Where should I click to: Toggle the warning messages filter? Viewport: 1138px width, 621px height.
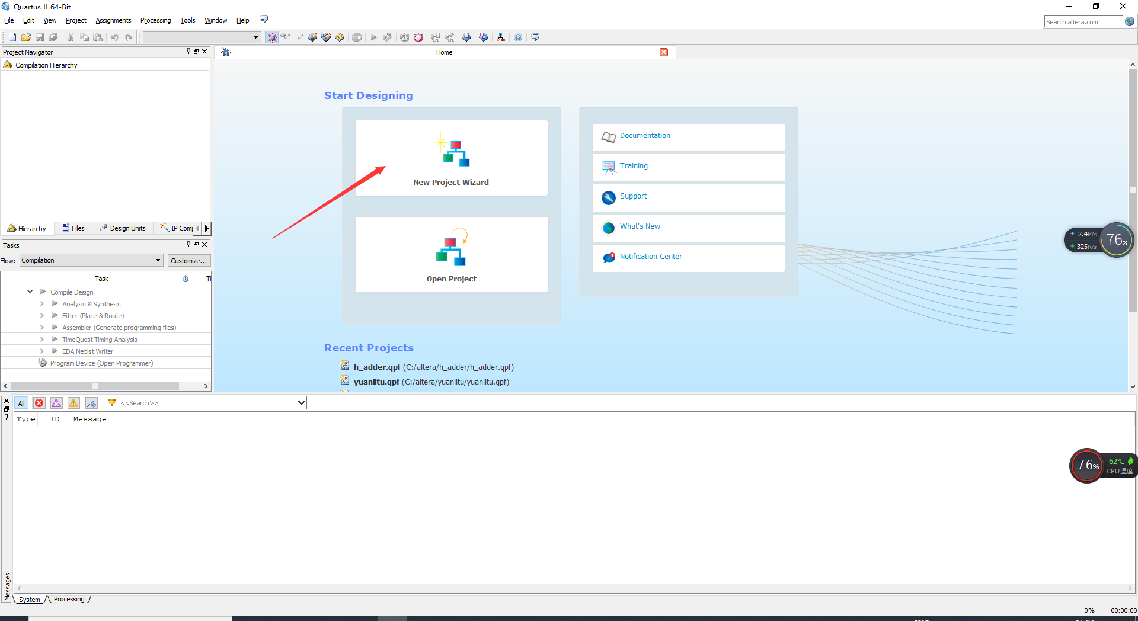coord(73,403)
